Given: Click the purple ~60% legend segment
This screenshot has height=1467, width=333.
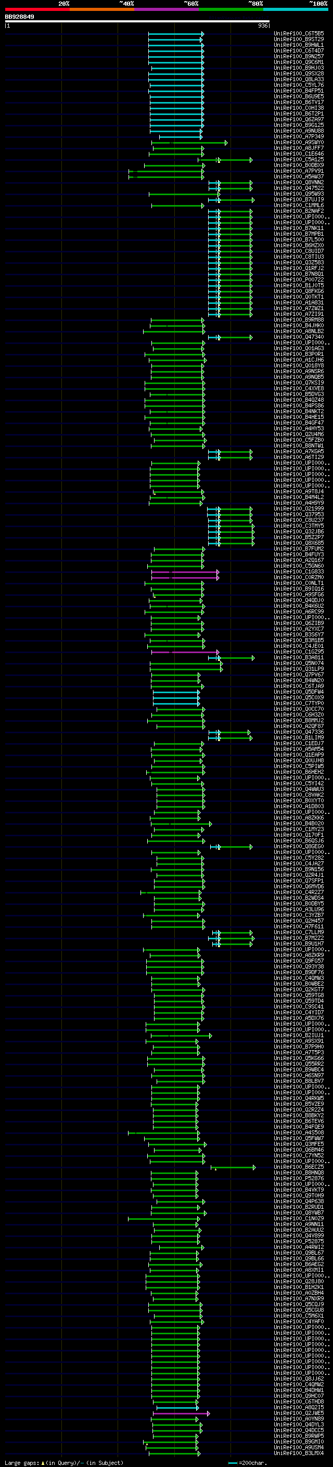Looking at the screenshot, I should tap(167, 9).
